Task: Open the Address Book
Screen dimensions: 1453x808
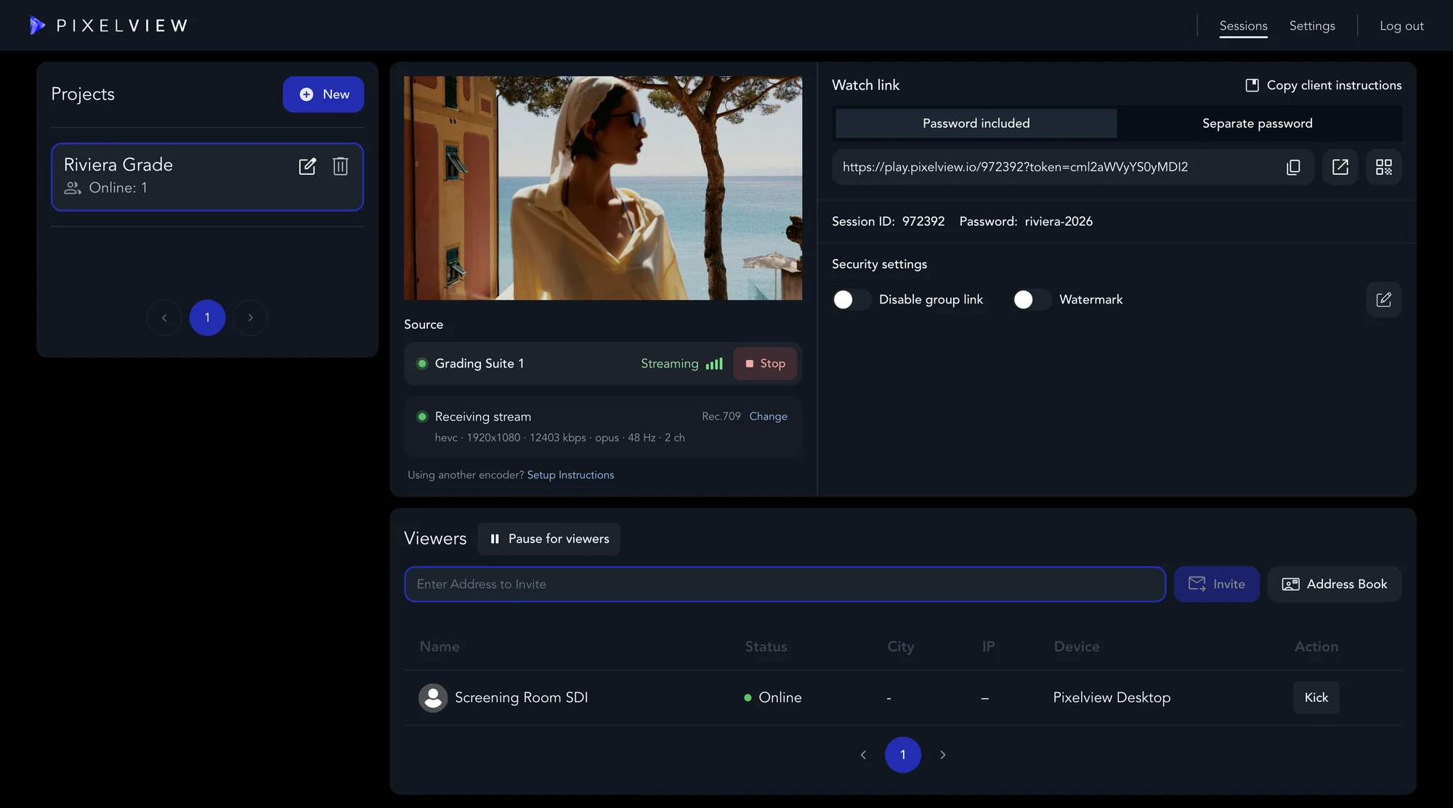Action: (x=1335, y=584)
